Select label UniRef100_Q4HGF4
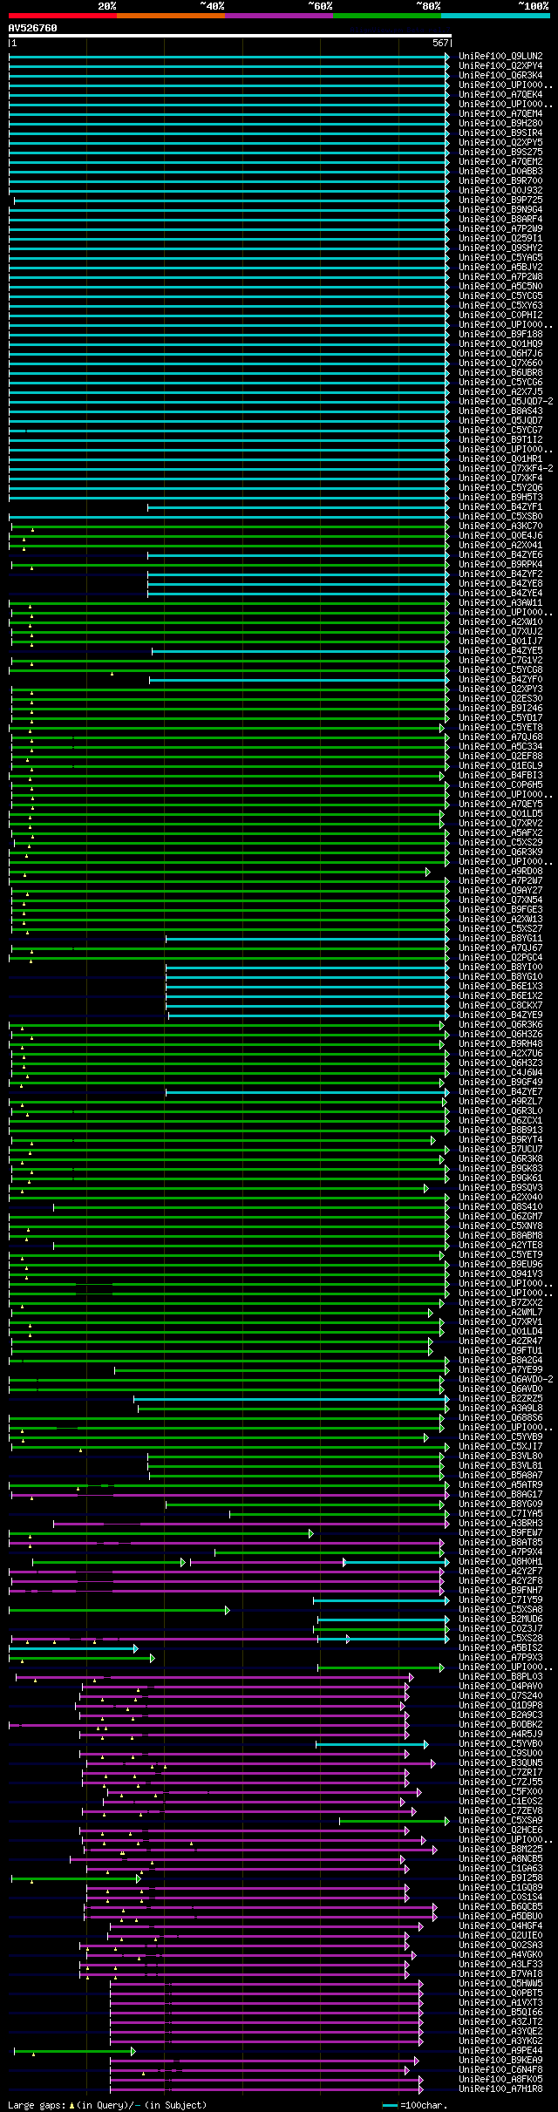The width and height of the screenshot is (558, 2112). tap(500, 1926)
